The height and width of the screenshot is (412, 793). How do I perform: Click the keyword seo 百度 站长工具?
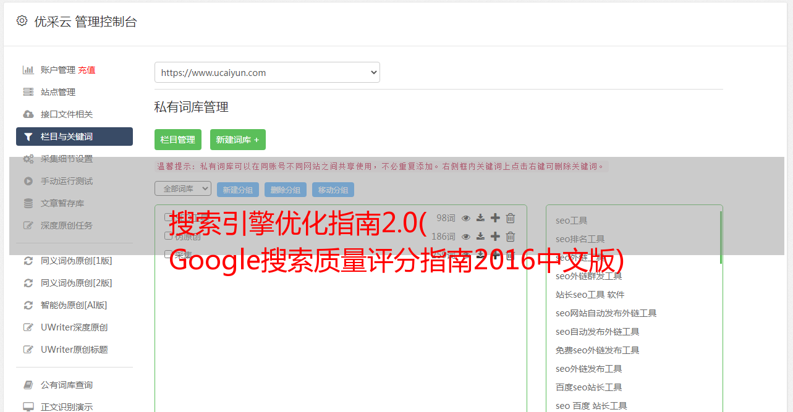tap(592, 406)
